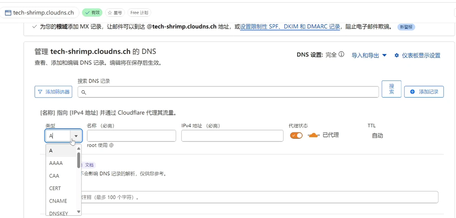Pick CNAME record type option
The image size is (456, 218).
point(61,201)
